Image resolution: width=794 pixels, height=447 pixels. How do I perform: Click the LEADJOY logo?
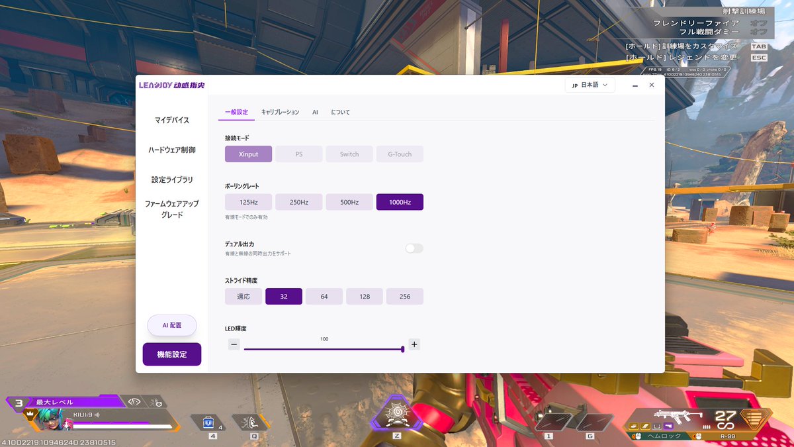click(x=172, y=85)
